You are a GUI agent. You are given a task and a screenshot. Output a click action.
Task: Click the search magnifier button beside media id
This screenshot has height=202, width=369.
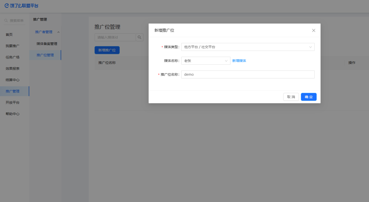point(139,37)
